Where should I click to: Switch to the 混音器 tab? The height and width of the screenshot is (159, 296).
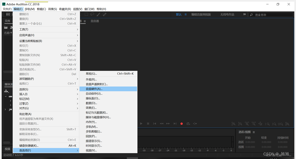click(x=95, y=21)
